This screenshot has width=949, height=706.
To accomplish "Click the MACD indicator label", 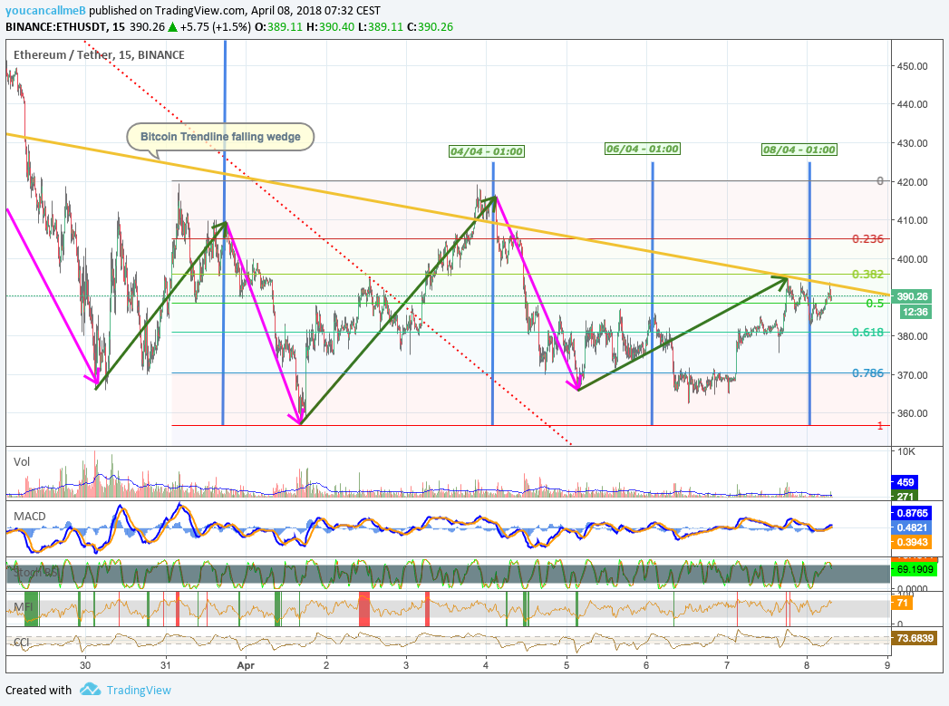I will click(x=30, y=516).
